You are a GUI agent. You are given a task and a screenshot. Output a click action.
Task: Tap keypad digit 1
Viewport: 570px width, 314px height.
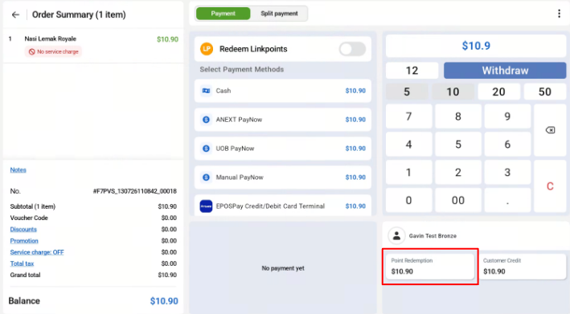(x=409, y=172)
